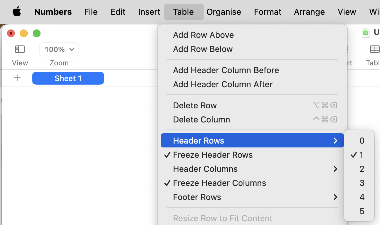
Task: Click the document icon in title bar
Action: (366, 33)
